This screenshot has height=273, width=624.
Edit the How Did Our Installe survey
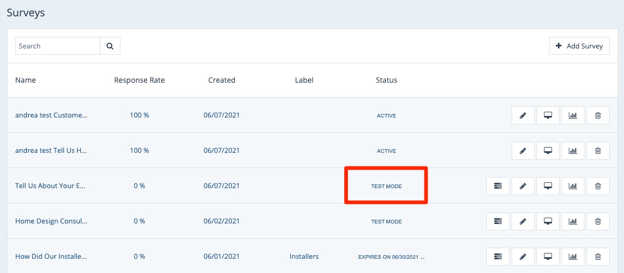pyautogui.click(x=523, y=257)
